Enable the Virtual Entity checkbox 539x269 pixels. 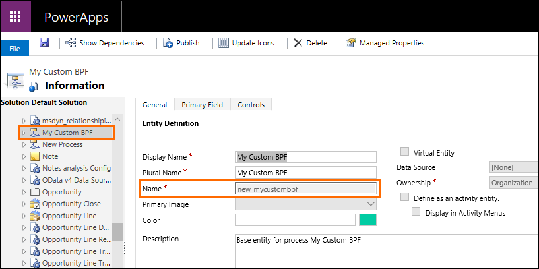point(405,152)
